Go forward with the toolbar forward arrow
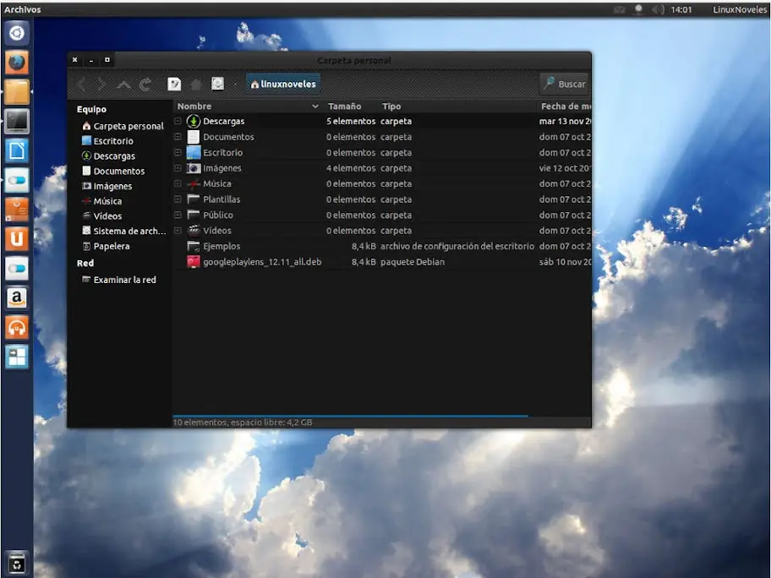This screenshot has height=578, width=771. coord(101,85)
